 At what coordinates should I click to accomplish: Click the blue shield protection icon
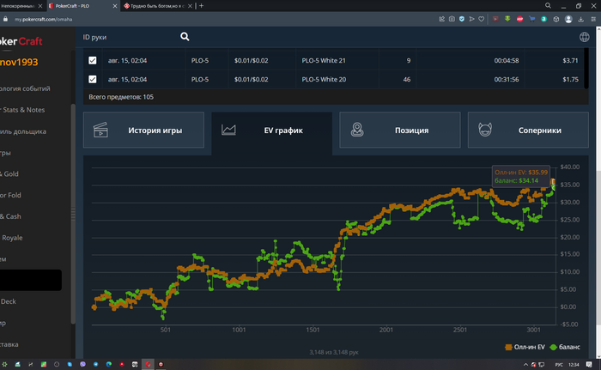point(462,19)
